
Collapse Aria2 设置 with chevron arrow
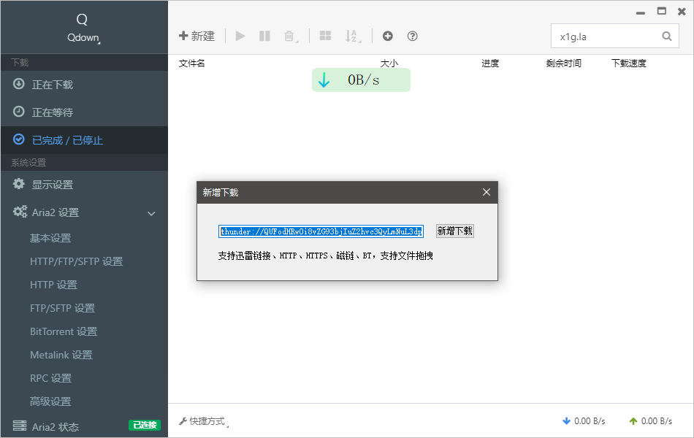(x=151, y=213)
